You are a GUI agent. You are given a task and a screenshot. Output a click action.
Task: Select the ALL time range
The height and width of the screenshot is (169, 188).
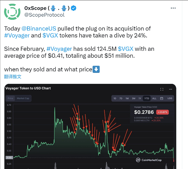[x=154, y=98]
